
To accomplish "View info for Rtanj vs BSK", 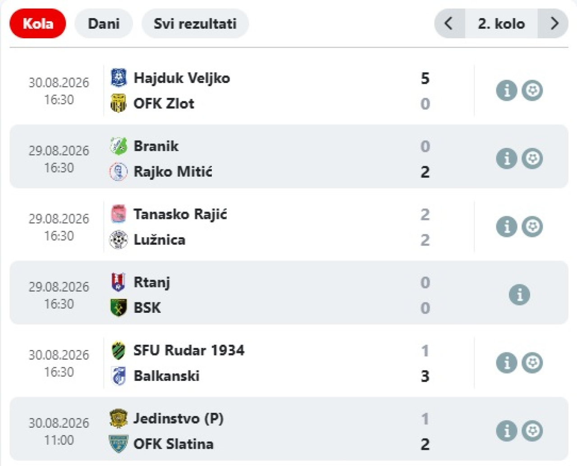I will point(519,295).
